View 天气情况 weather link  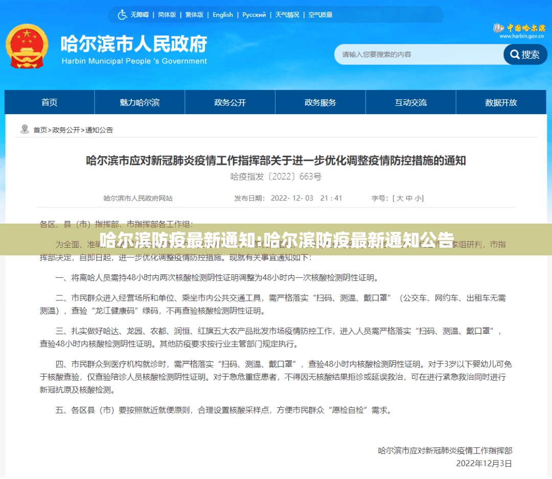287,15
